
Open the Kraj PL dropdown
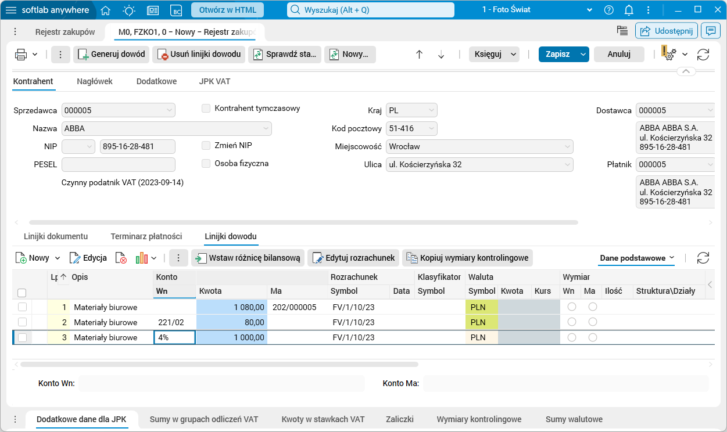point(431,110)
